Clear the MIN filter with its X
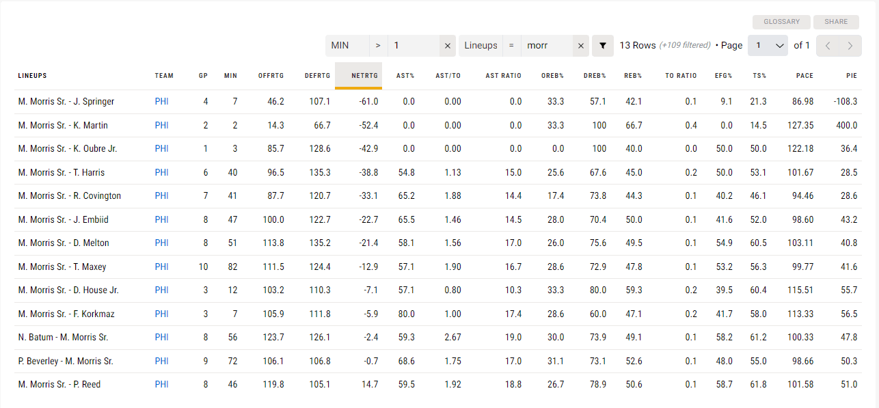 (x=448, y=46)
